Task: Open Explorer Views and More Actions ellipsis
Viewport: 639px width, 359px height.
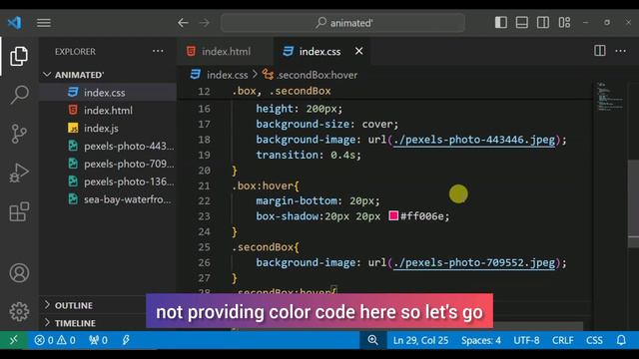Action: coord(158,51)
